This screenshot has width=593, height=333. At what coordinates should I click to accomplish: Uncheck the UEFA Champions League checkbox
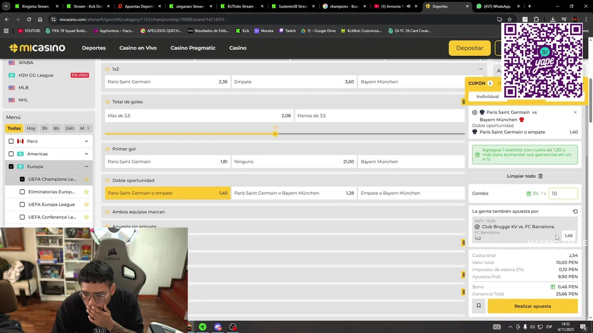(x=22, y=179)
